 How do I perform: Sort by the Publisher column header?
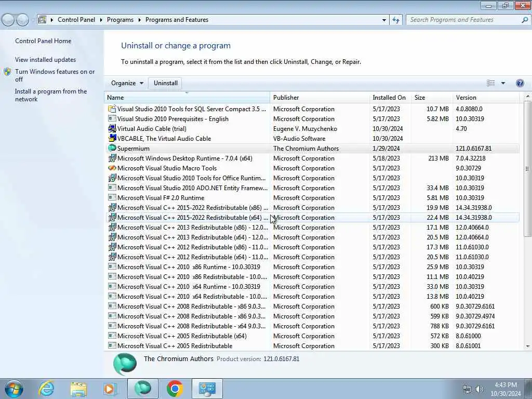point(320,97)
